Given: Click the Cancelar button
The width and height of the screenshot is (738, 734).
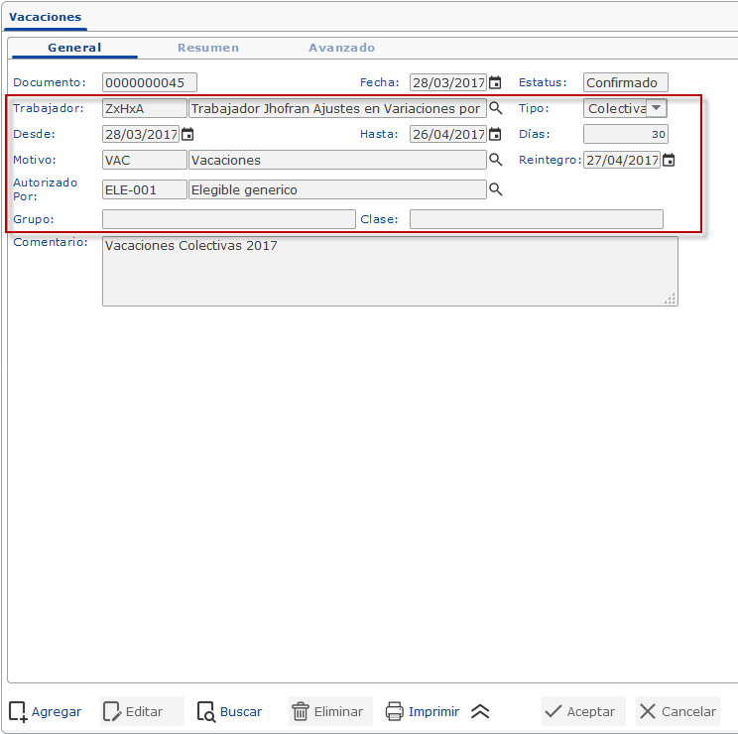Looking at the screenshot, I should point(677,711).
